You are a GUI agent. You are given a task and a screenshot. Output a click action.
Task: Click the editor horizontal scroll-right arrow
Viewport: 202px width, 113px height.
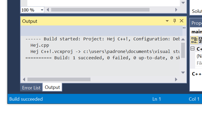coord(176,10)
